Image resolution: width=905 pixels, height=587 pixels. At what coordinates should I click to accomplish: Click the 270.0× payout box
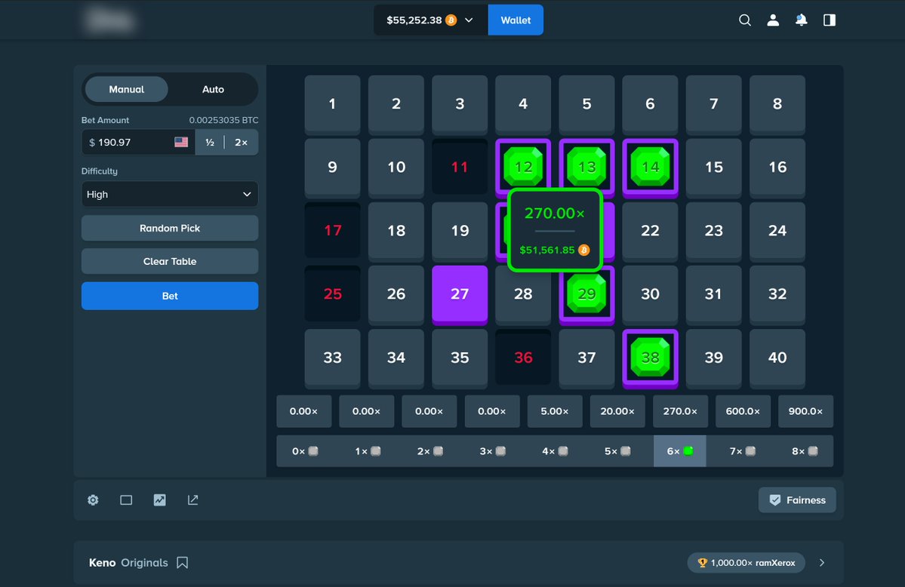click(680, 411)
